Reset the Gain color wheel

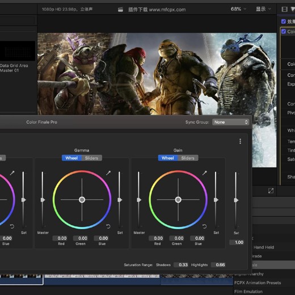pyautogui.click(x=204, y=226)
